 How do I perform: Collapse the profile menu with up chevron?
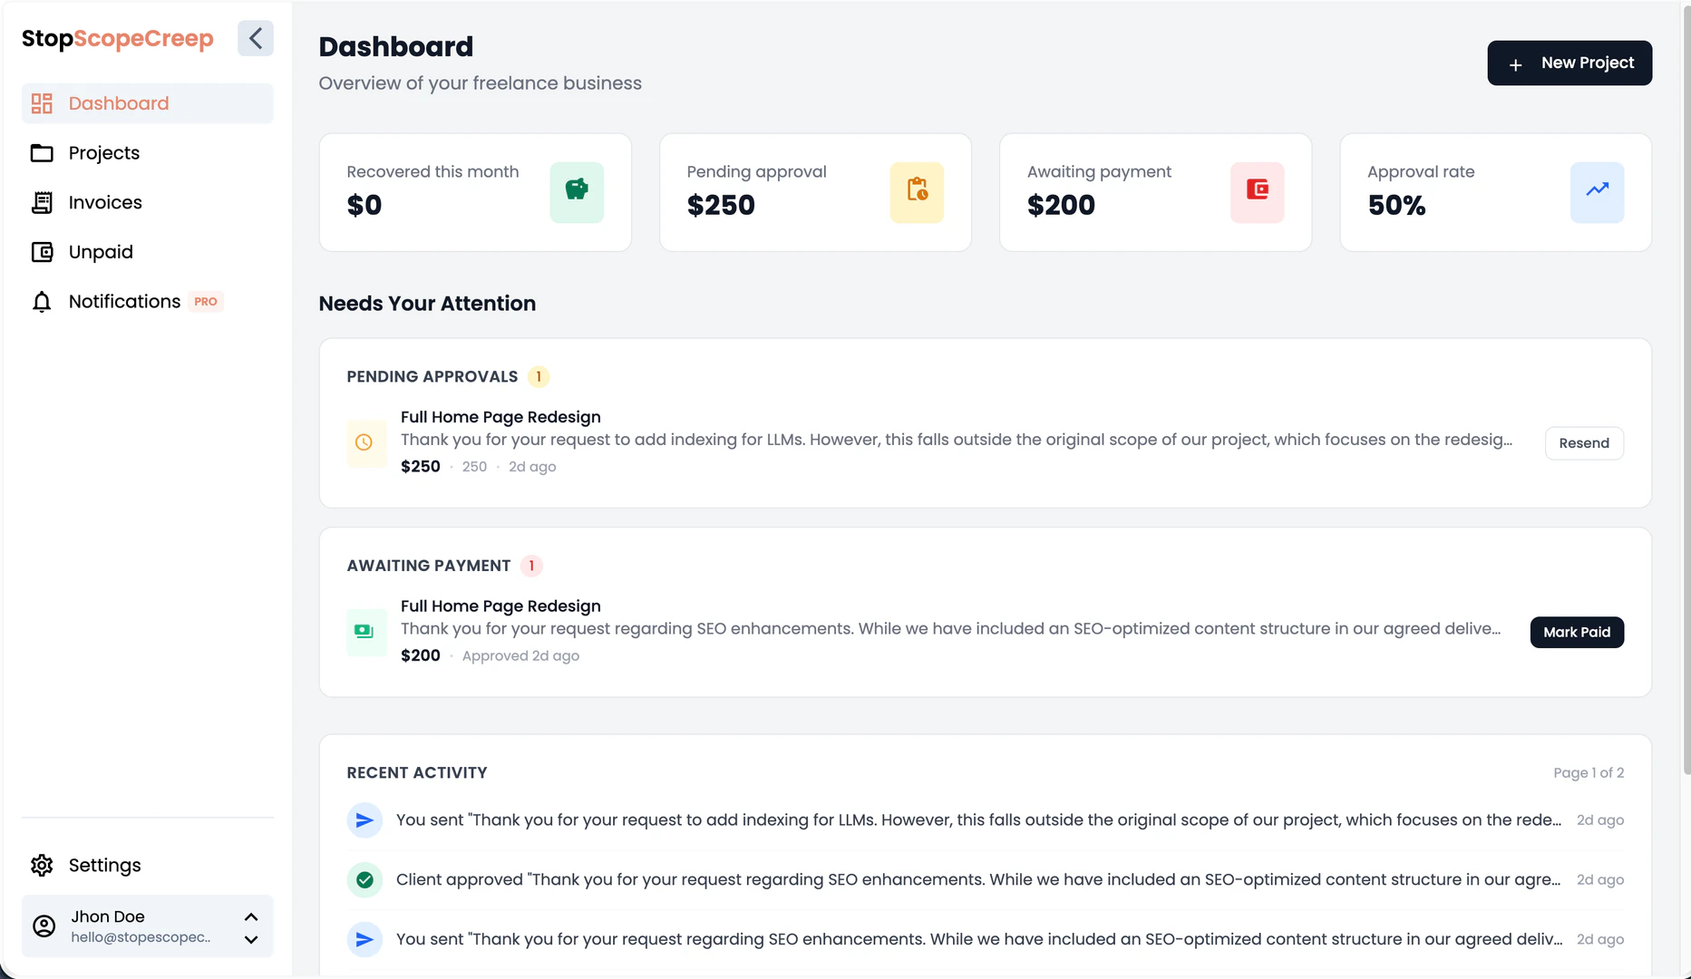click(251, 916)
